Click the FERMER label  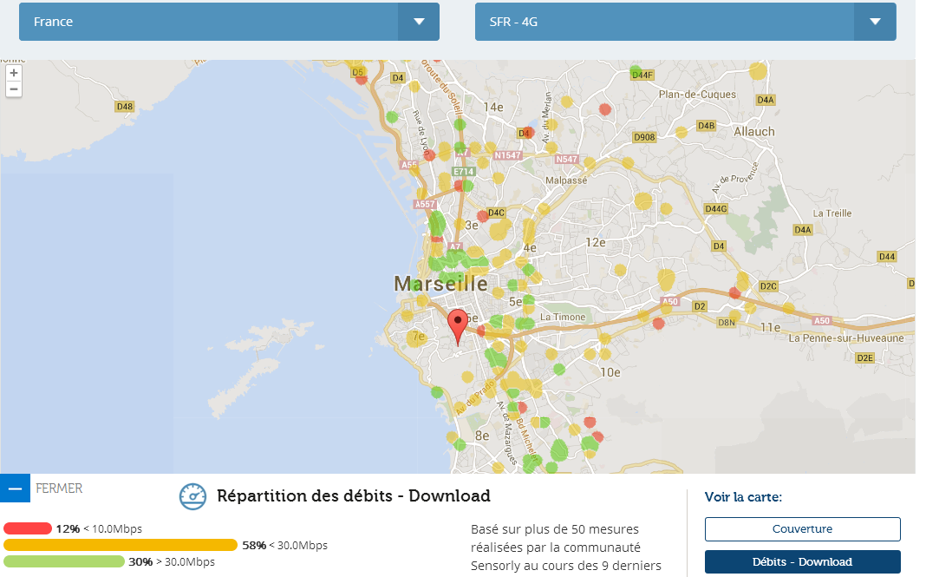click(59, 488)
